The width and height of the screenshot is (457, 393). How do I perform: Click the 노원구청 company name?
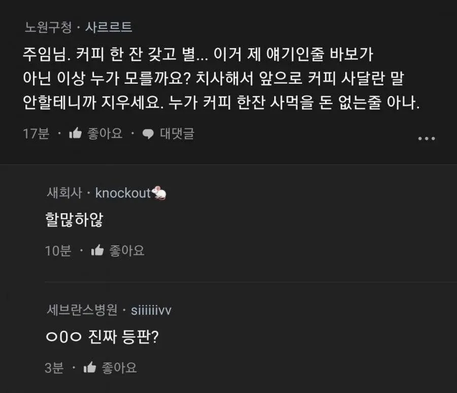48,27
